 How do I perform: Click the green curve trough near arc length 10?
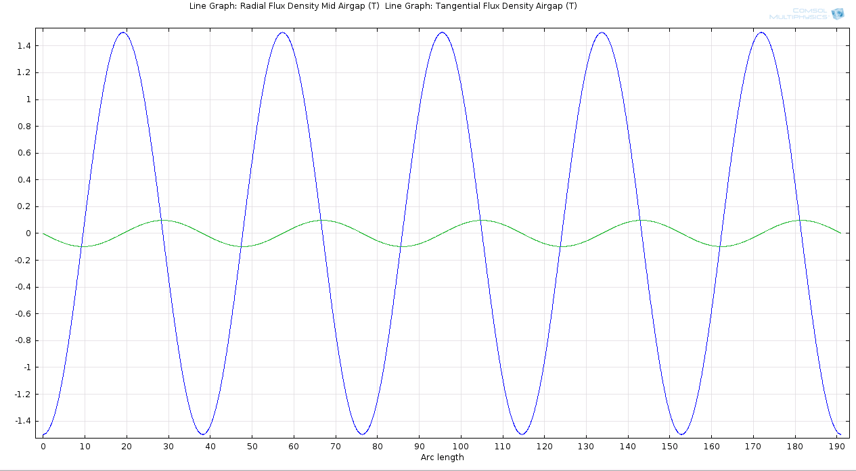pos(83,246)
